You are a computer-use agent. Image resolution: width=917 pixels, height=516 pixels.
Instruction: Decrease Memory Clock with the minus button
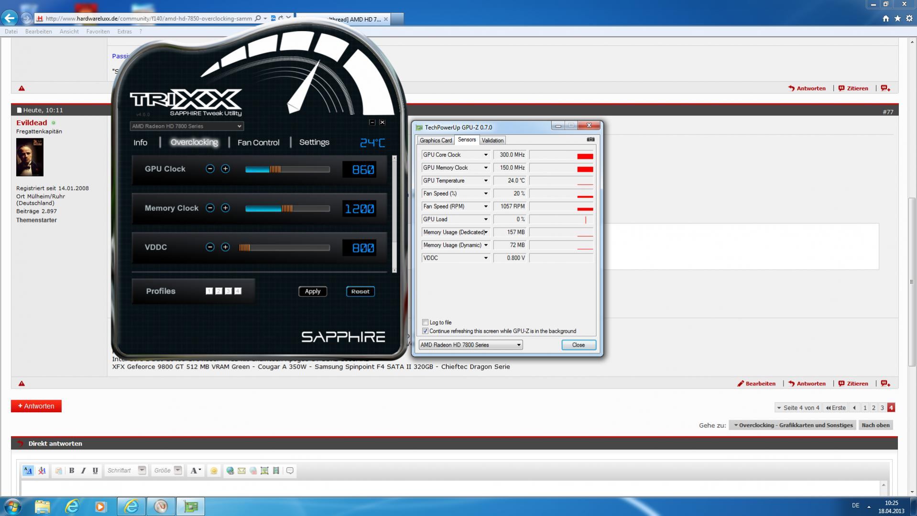tap(210, 208)
